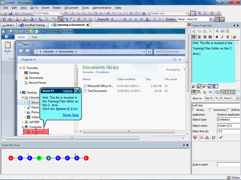Check the Control key checkbox
Image resolution: width=241 pixels, height=180 pixels.
coord(210,110)
